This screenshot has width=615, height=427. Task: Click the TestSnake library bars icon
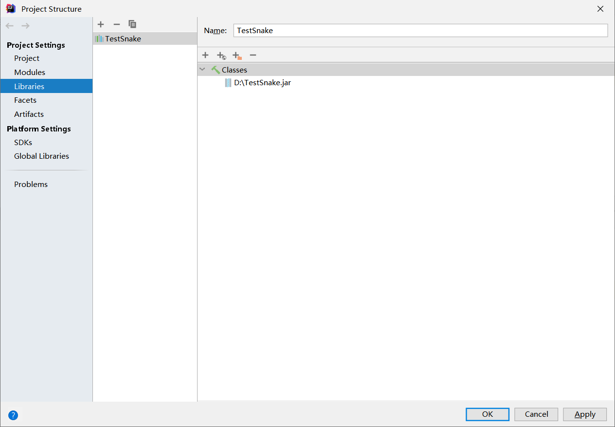pyautogui.click(x=99, y=38)
